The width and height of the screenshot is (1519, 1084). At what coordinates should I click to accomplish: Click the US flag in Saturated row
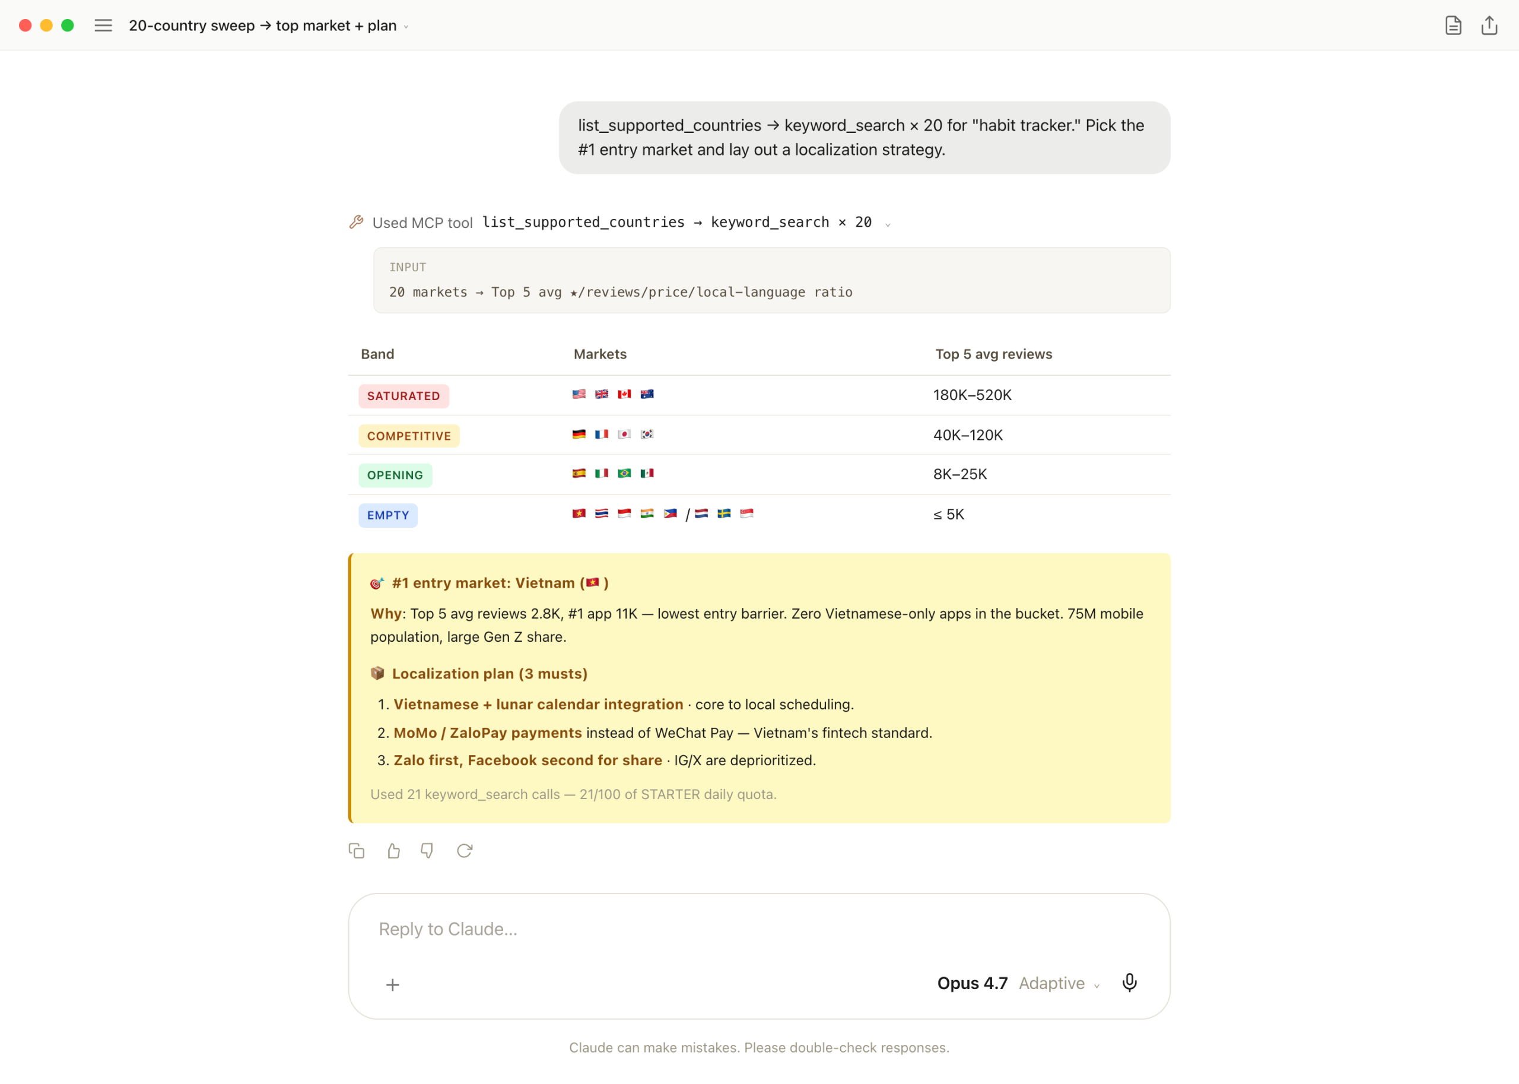[x=579, y=394]
